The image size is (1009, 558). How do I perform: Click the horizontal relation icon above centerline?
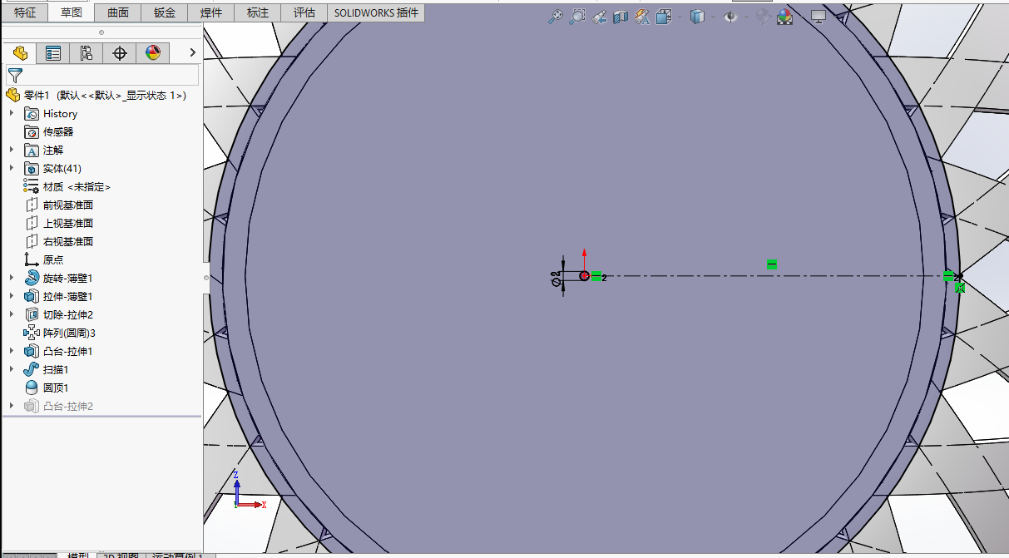(x=771, y=264)
